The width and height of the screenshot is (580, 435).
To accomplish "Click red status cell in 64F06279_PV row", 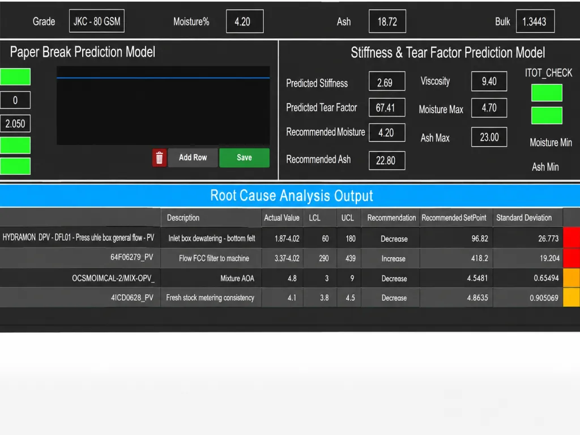I will [572, 258].
